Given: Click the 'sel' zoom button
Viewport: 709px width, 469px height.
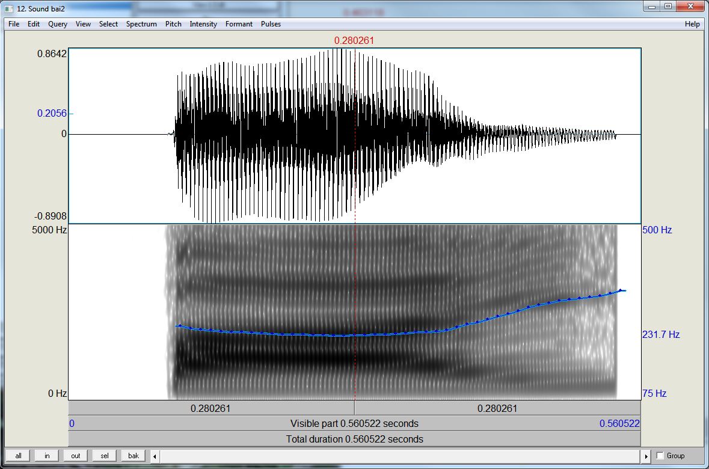Looking at the screenshot, I should pyautogui.click(x=105, y=455).
